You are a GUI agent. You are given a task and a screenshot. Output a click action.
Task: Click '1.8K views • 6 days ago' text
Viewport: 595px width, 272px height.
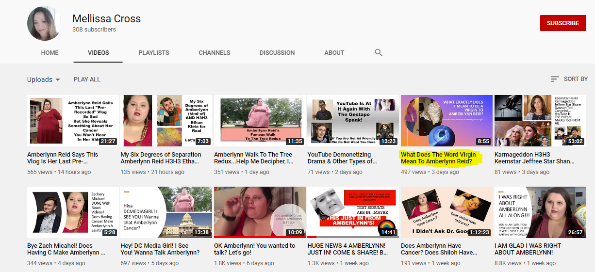[245, 263]
